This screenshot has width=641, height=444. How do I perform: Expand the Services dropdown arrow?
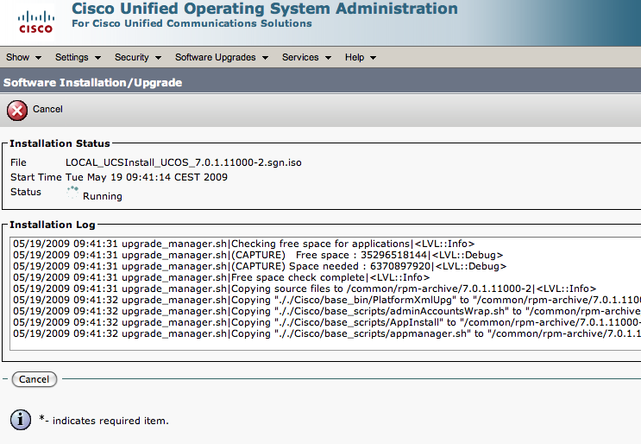click(x=329, y=58)
